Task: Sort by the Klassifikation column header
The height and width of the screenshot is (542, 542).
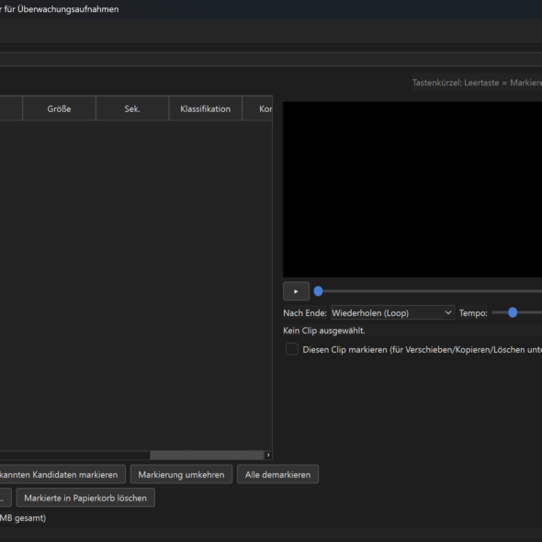Action: (x=206, y=109)
